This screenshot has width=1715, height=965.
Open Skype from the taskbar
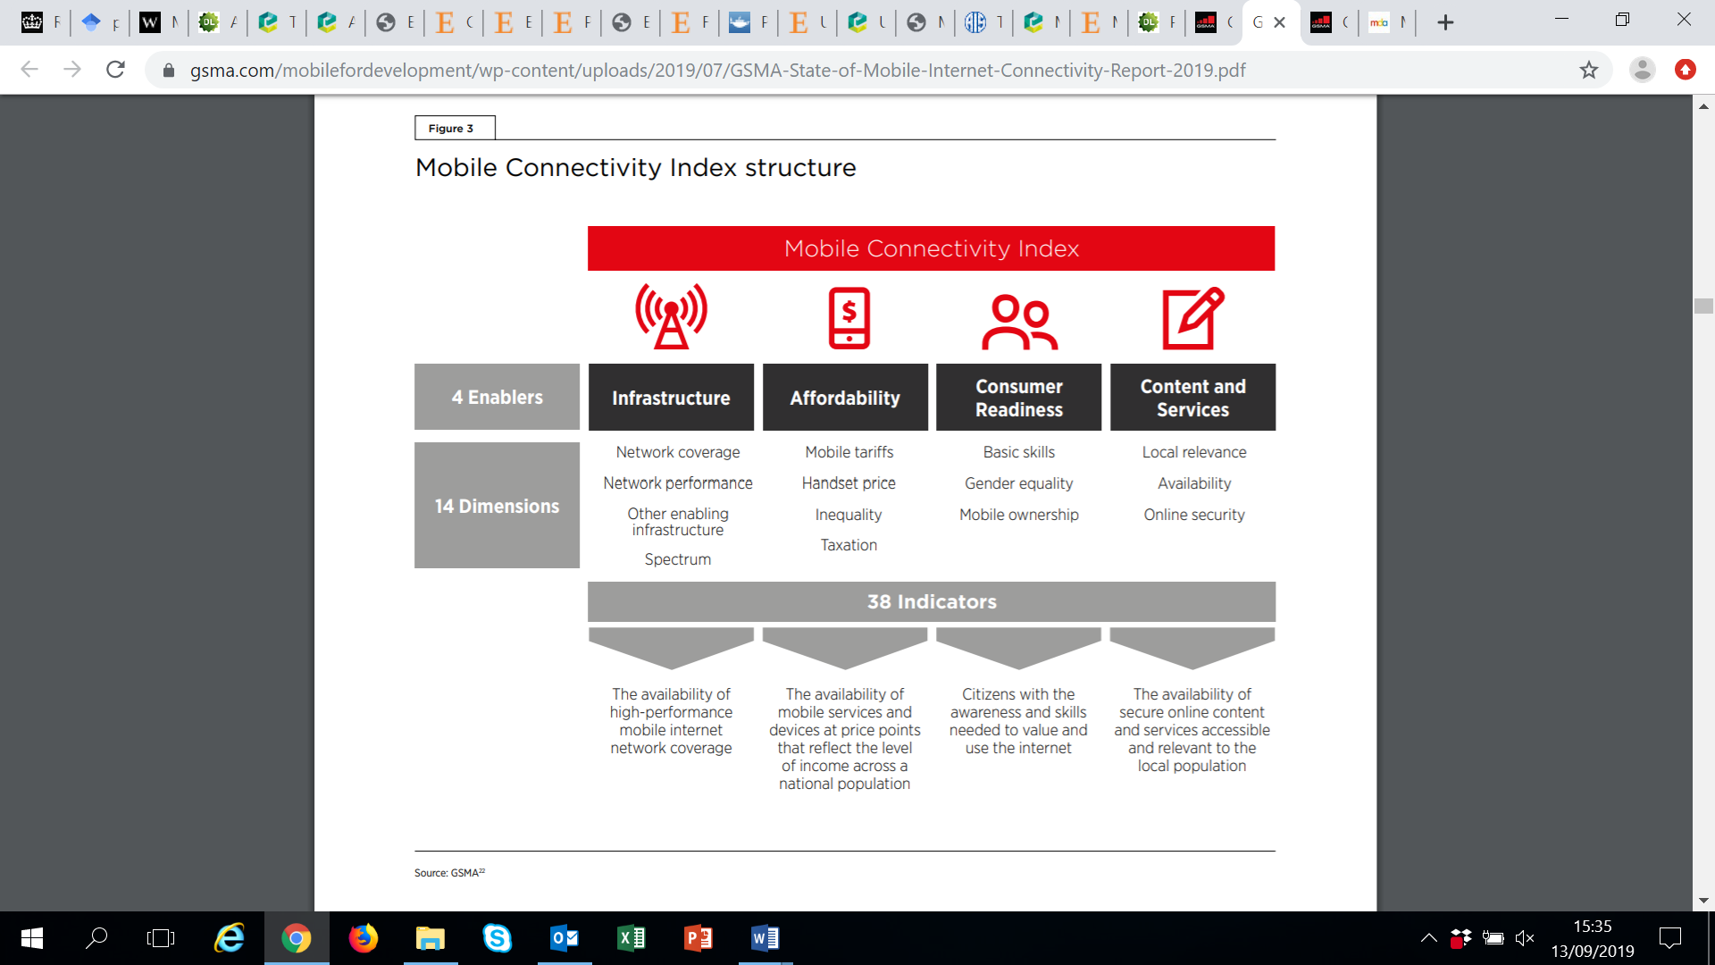(498, 938)
